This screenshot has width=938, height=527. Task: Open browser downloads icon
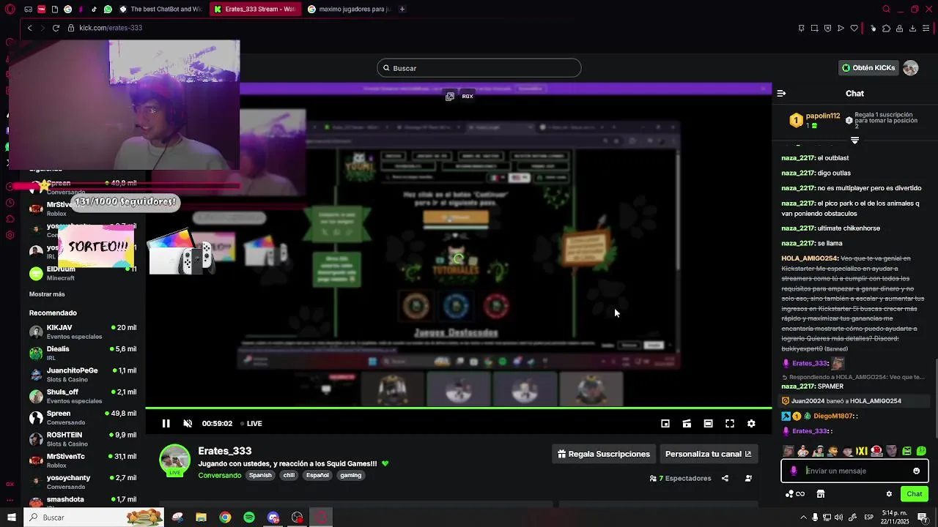912,28
